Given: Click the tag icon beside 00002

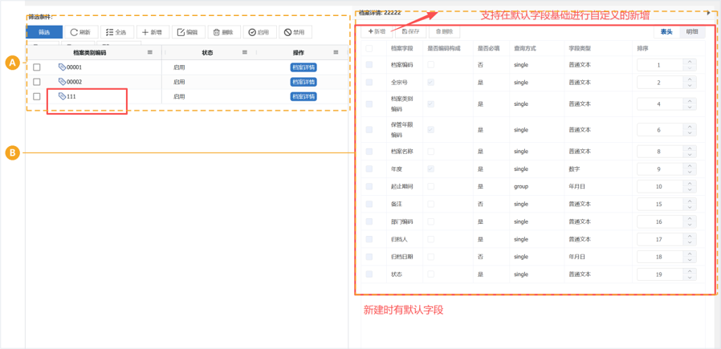Looking at the screenshot, I should [62, 82].
